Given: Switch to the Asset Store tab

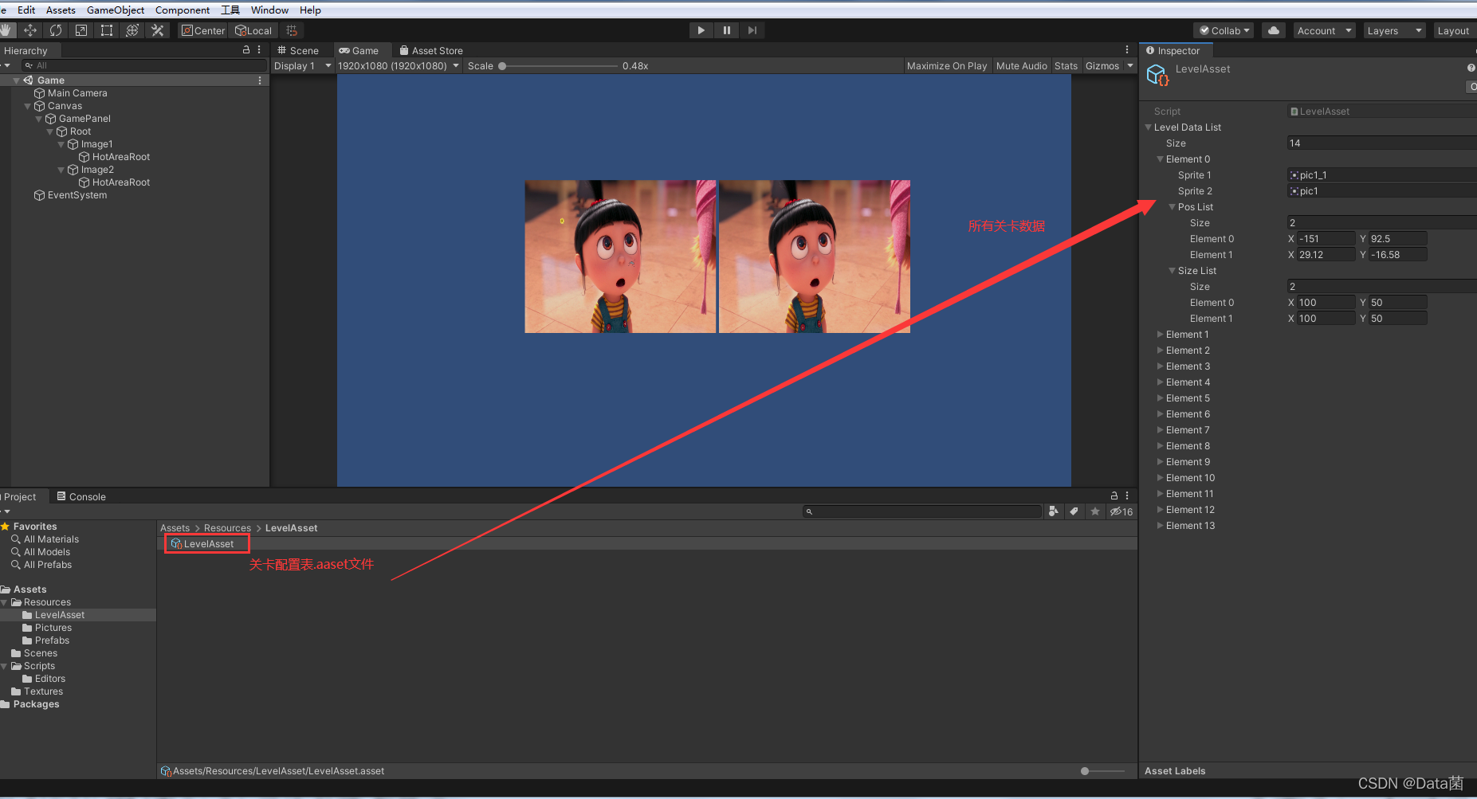Looking at the screenshot, I should pos(431,50).
